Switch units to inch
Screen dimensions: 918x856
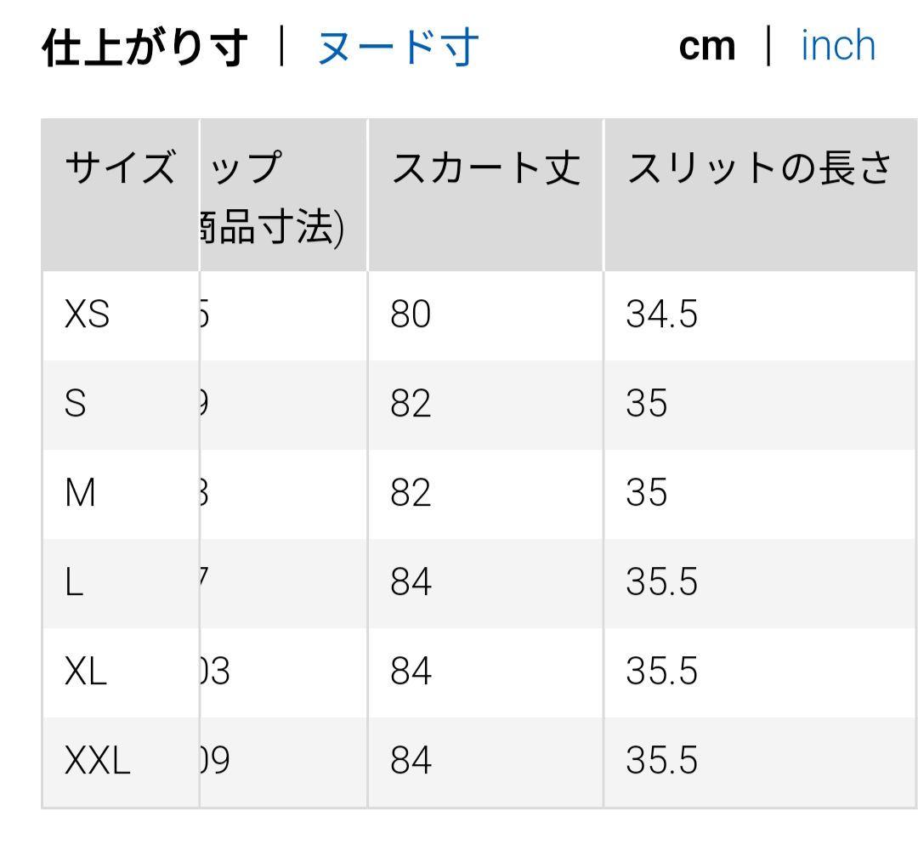tap(838, 46)
